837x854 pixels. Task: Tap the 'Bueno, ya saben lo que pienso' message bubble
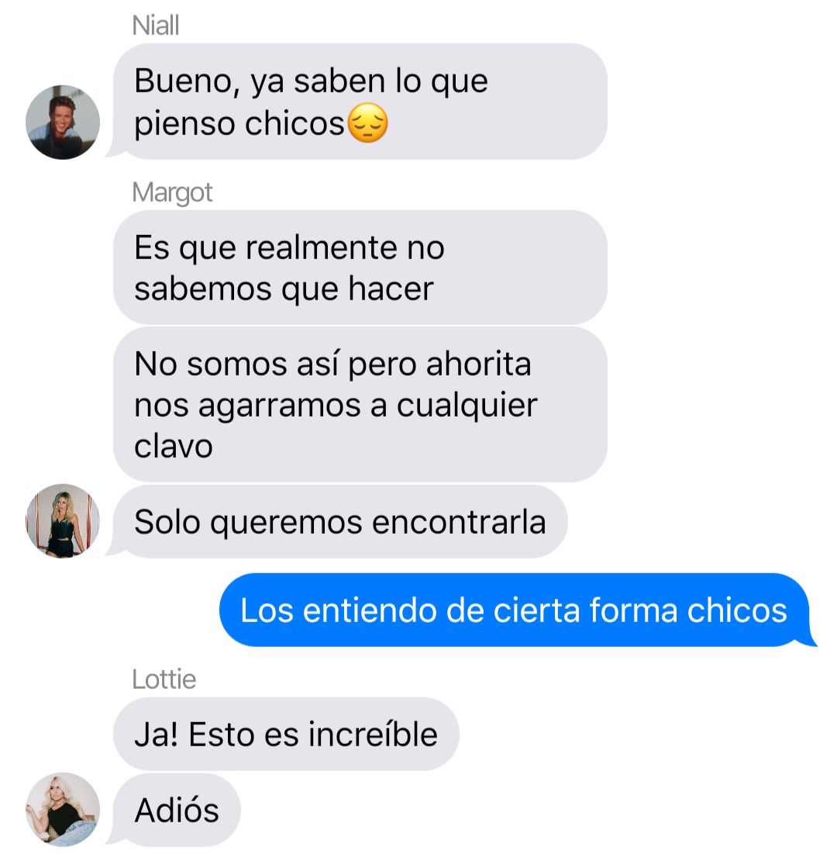pyautogui.click(x=360, y=102)
